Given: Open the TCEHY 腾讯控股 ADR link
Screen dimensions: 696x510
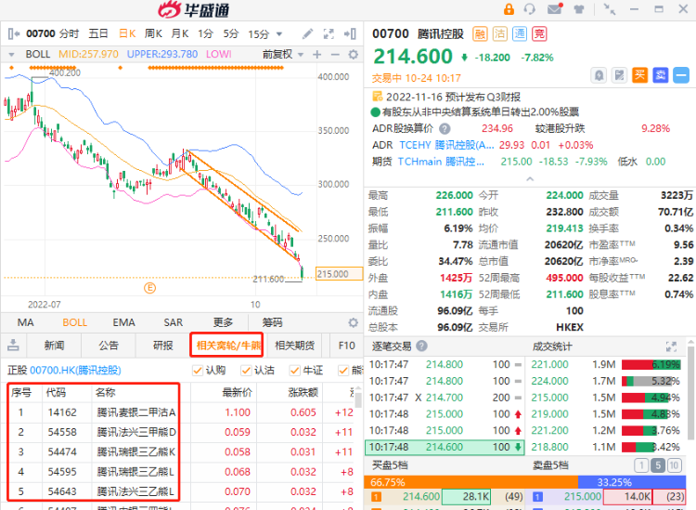Looking at the screenshot, I should (446, 145).
